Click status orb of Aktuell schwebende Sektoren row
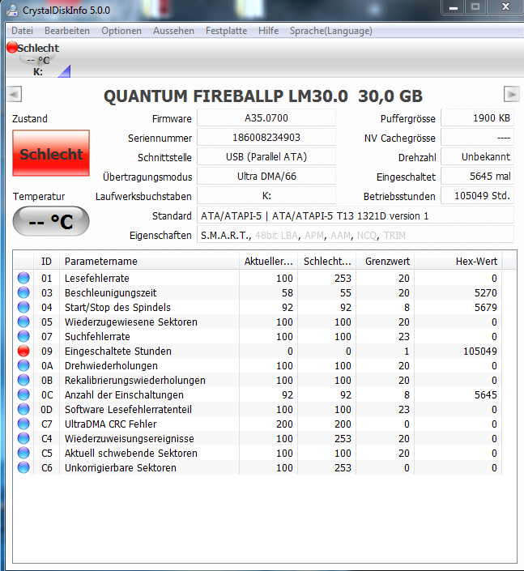This screenshot has width=524, height=571. (23, 453)
